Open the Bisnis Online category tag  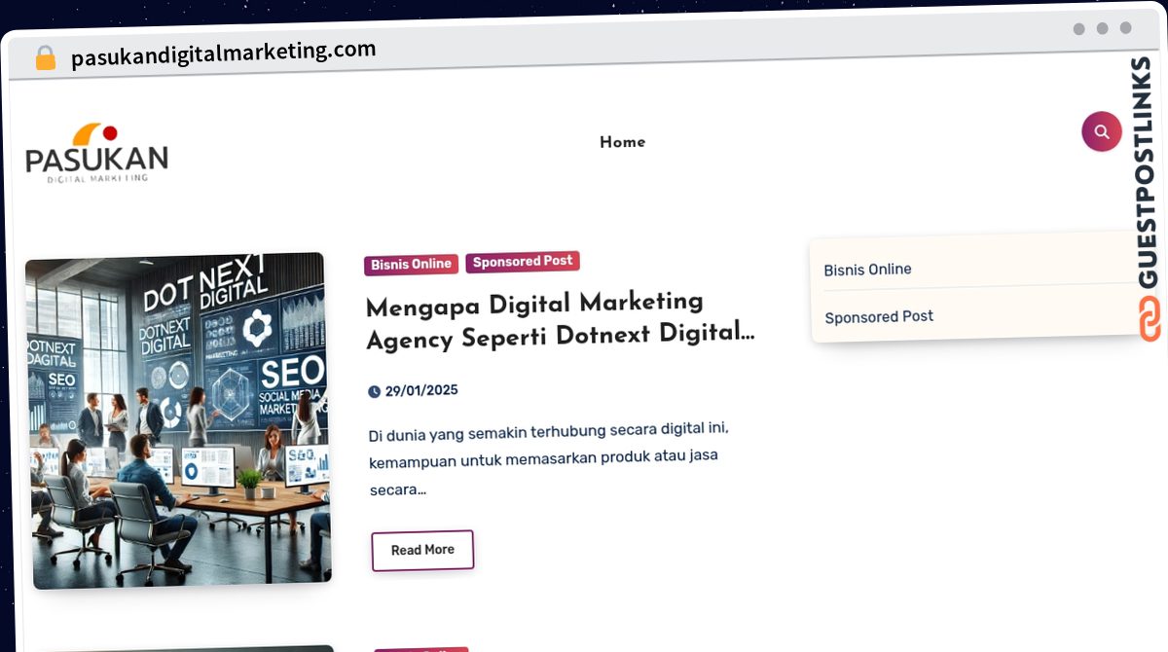412,264
